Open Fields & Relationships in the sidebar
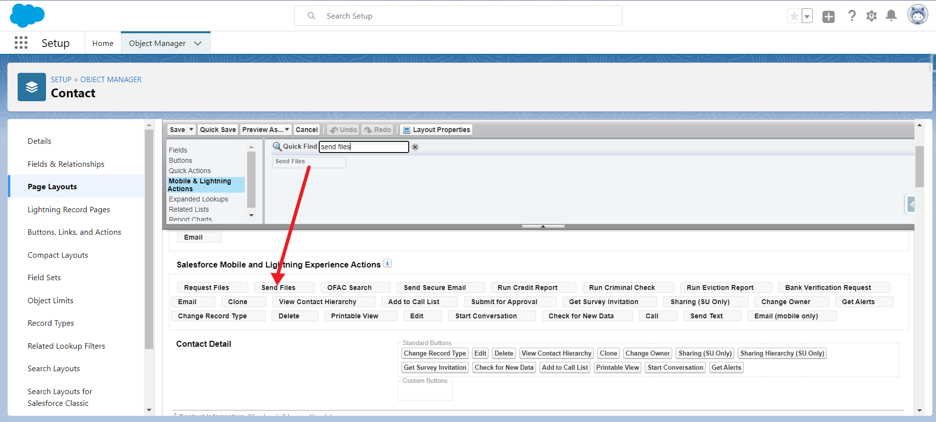Screen dimensions: 936x422 pyautogui.click(x=66, y=164)
